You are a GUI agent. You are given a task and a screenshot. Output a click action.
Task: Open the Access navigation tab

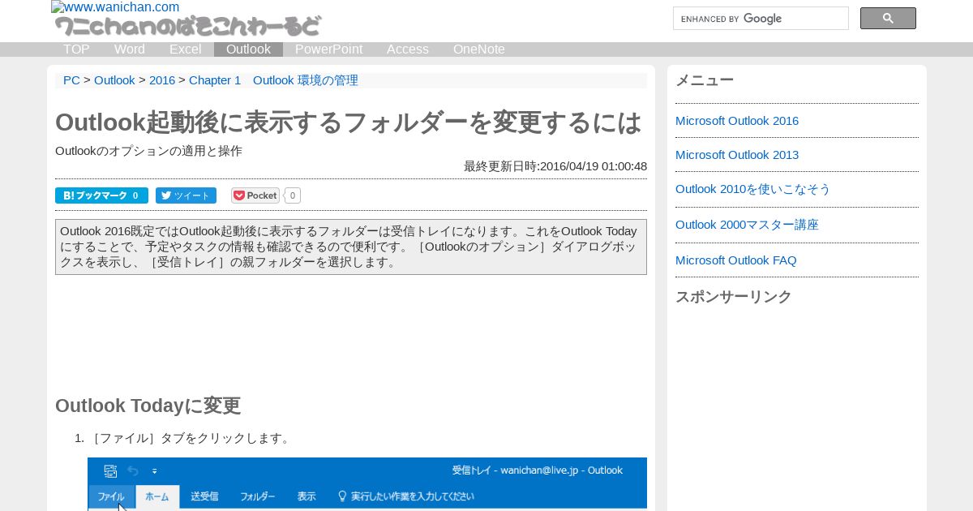(x=408, y=49)
